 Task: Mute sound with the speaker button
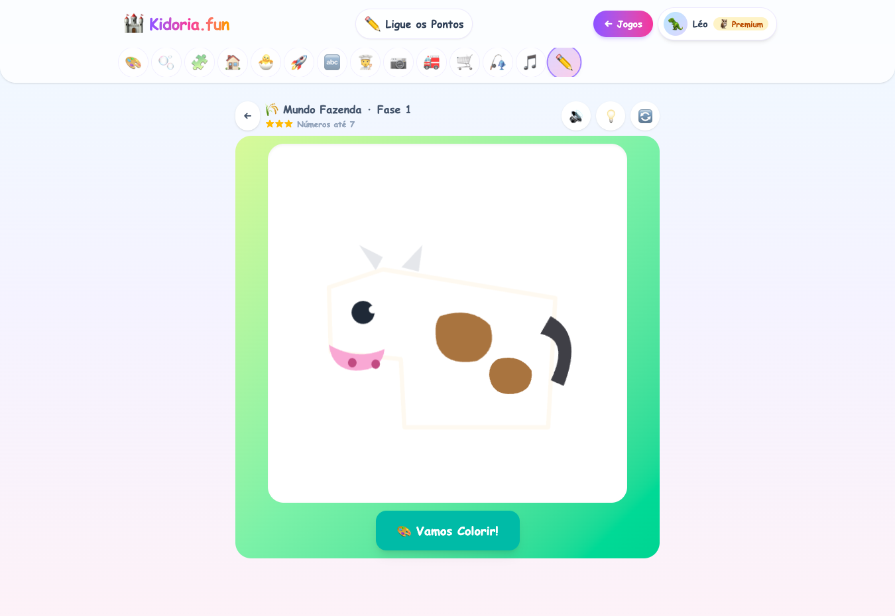coord(576,116)
